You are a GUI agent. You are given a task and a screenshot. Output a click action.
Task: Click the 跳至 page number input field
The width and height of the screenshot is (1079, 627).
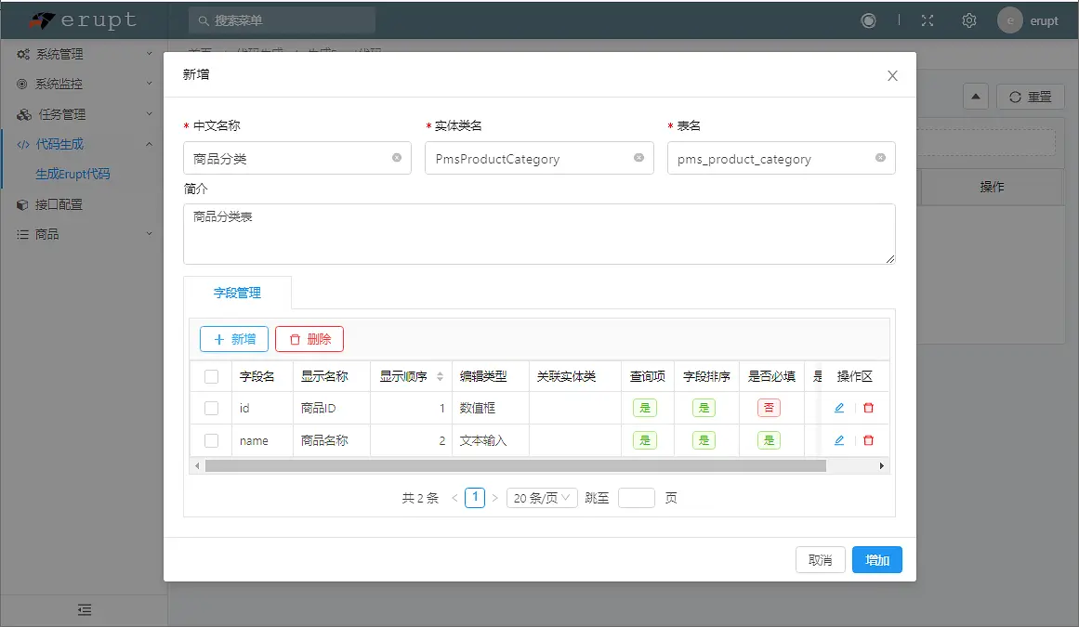637,497
